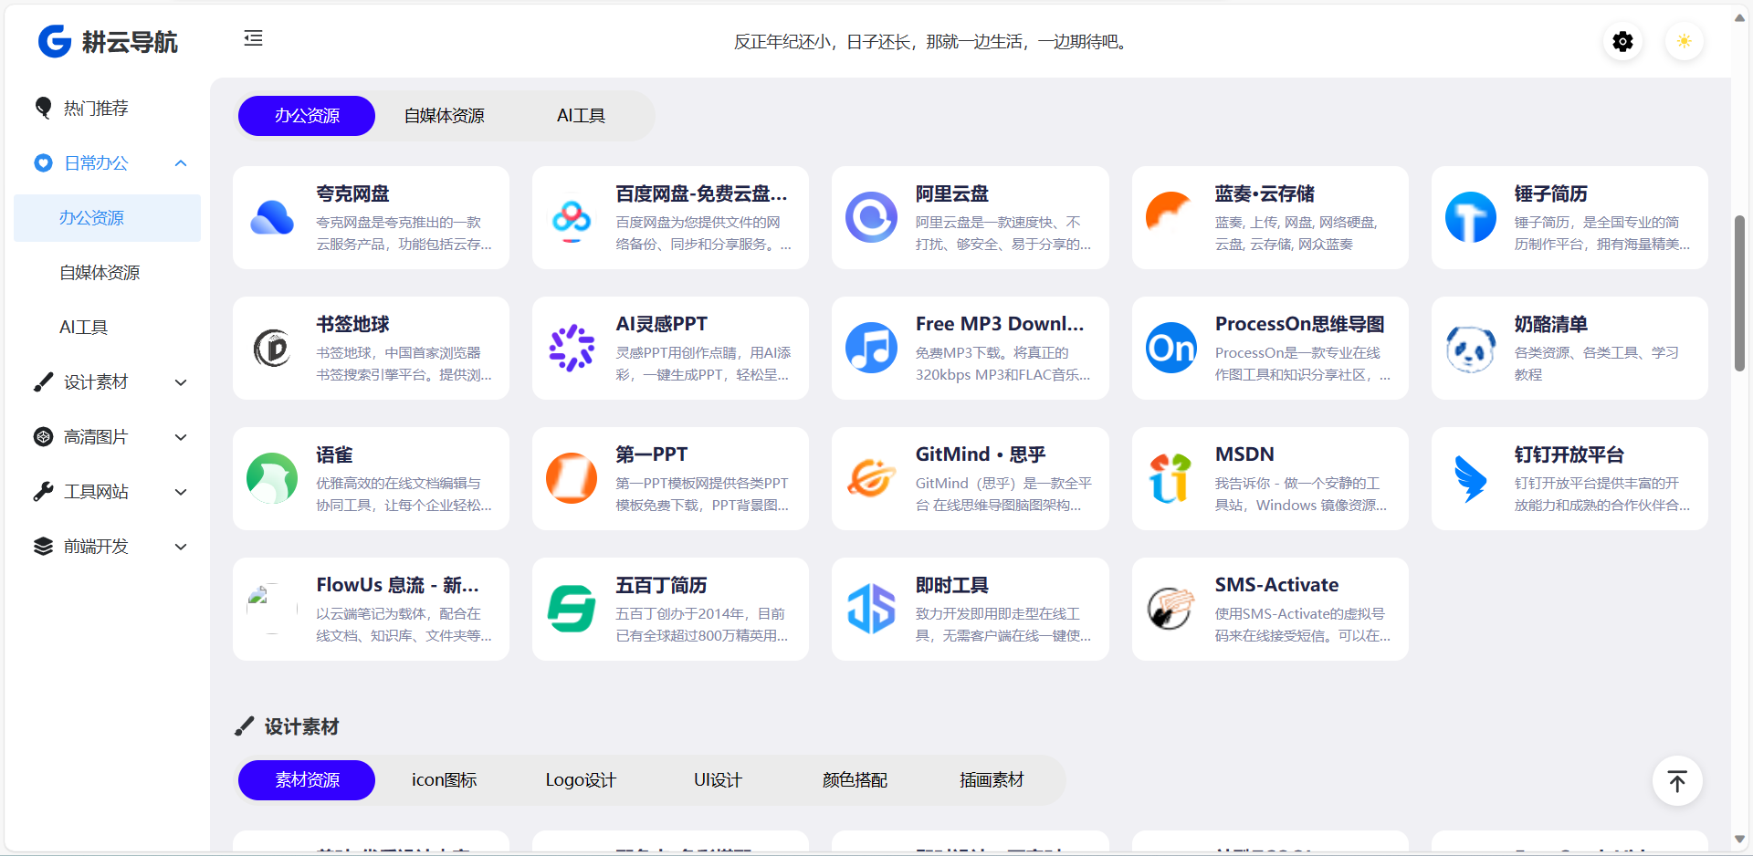Open the settings gear icon
The width and height of the screenshot is (1753, 856).
tap(1622, 41)
